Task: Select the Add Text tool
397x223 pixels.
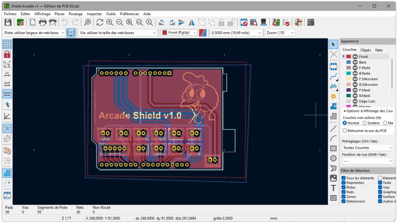Action: pyautogui.click(x=333, y=187)
